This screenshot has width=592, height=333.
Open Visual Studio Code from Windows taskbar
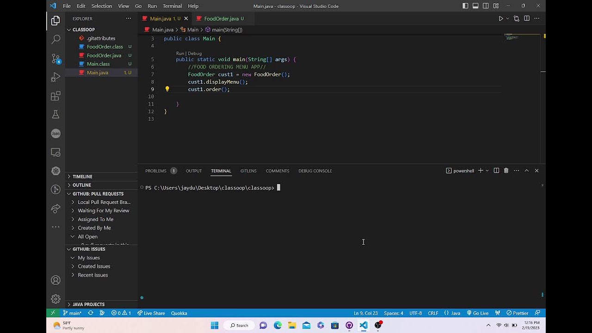[x=364, y=326]
